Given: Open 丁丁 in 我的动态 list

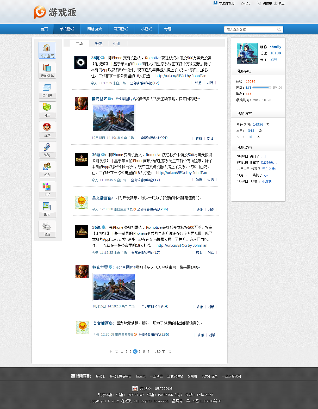Looking at the screenshot, I should click(264, 156).
